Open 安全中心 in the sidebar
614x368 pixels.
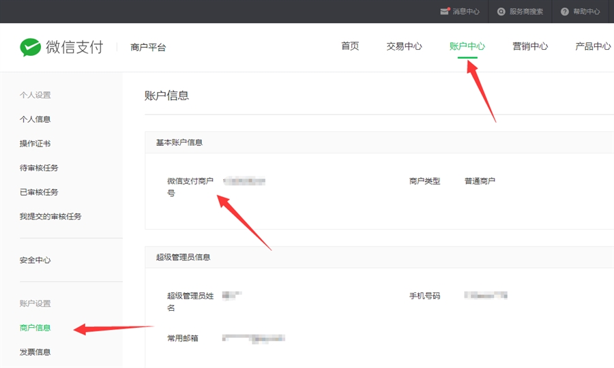(x=35, y=260)
